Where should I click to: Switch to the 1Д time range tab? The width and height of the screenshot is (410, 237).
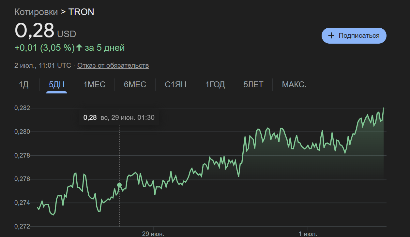[x=24, y=85]
